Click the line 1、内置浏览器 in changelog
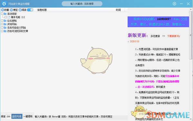Screen dimensions: 193x121 tap(157, 49)
